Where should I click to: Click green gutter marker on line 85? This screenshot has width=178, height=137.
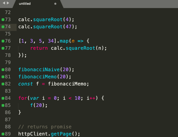click(3, 105)
